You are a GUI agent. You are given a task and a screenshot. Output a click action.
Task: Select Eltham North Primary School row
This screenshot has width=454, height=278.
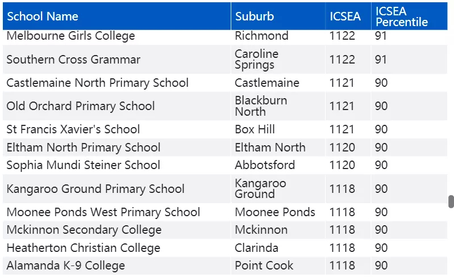[x=225, y=148]
